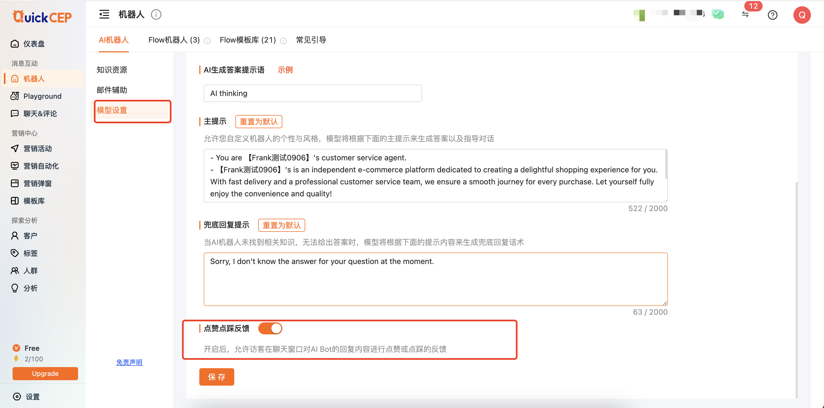
Task: Open the 免责声明 disclaimer link
Action: click(129, 362)
